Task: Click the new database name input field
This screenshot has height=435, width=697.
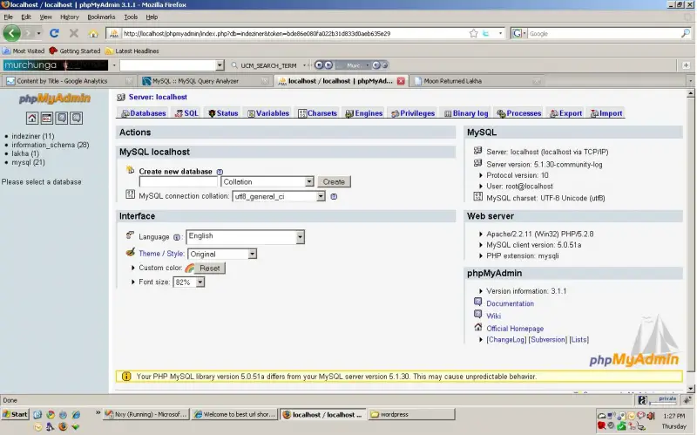Action: [x=179, y=181]
